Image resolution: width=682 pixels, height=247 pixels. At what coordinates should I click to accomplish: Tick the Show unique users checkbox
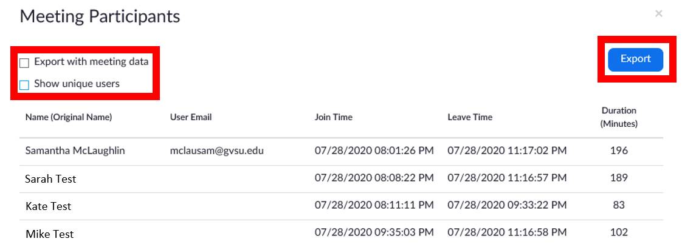(x=24, y=85)
